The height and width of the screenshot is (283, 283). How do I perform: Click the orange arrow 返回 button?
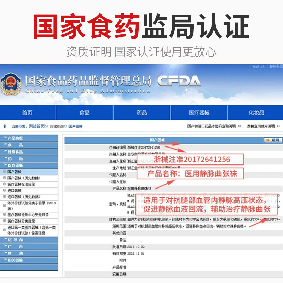(273, 140)
